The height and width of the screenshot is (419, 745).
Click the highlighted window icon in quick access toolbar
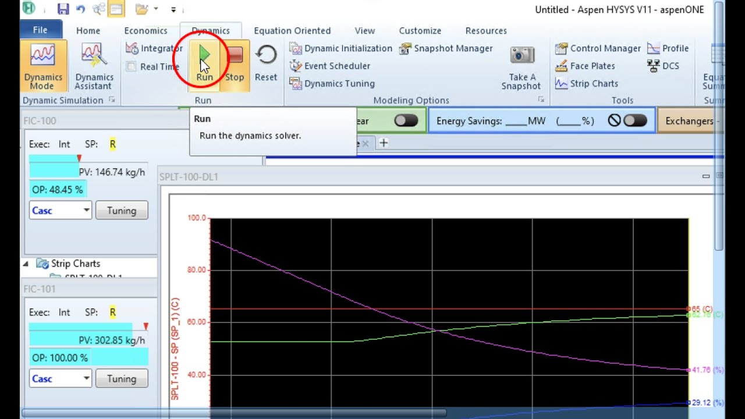click(116, 9)
